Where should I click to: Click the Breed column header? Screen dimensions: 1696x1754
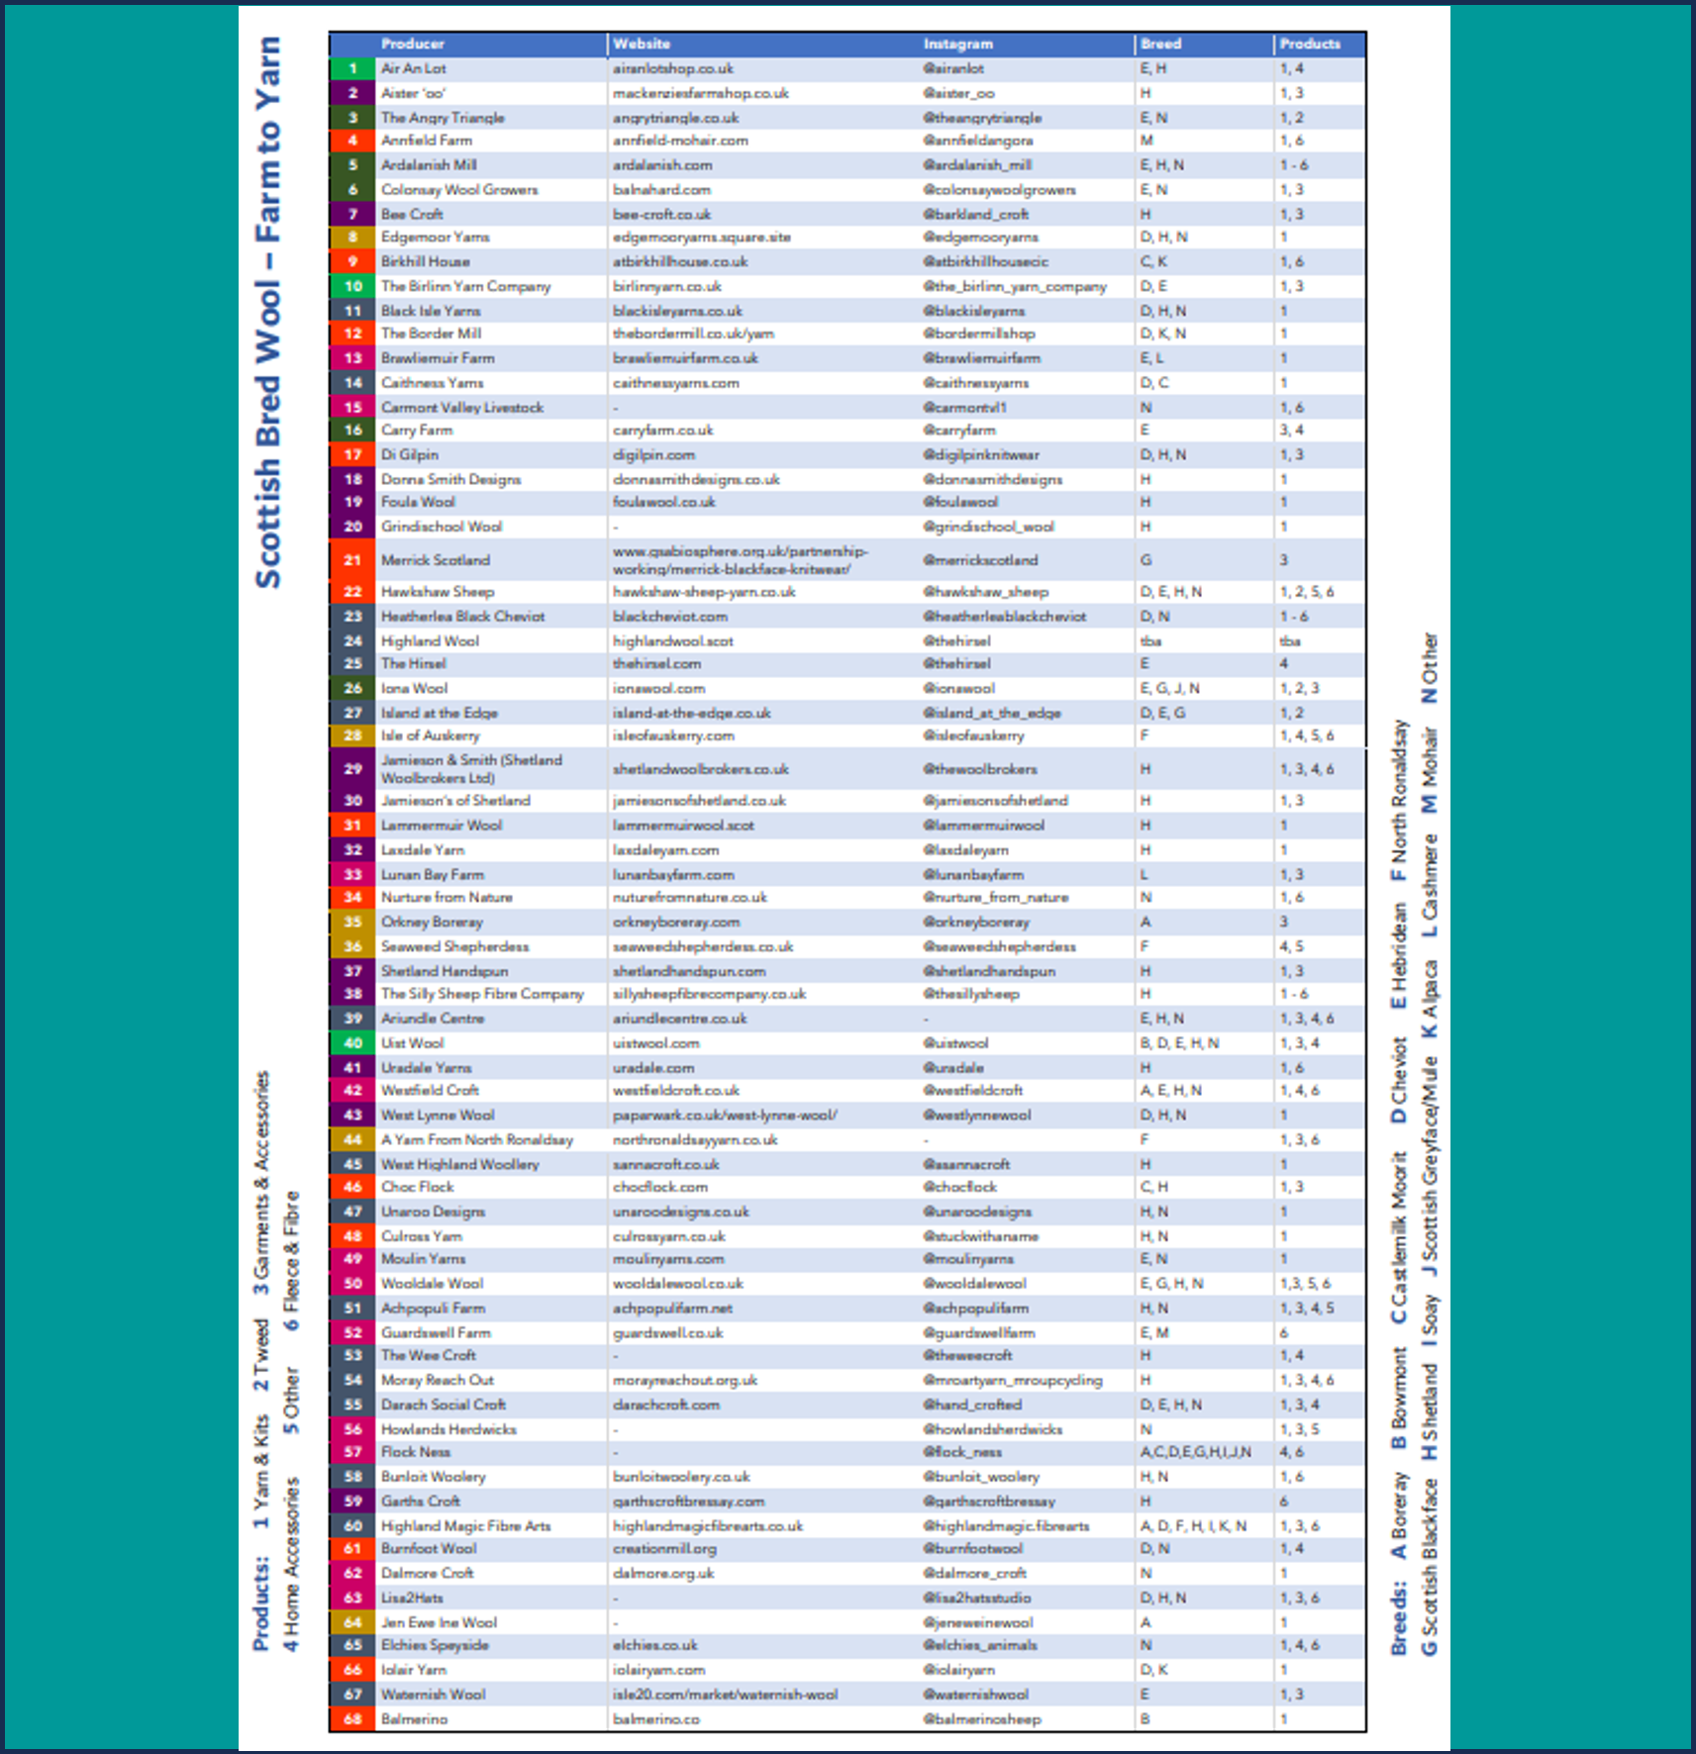1160,44
